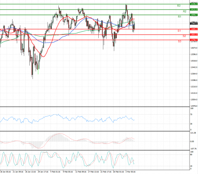
Task: Click the 13286.0 price axis value
Action: click(x=194, y=80)
